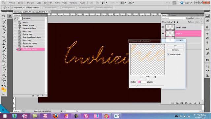Select the Move tool
The image size is (211, 119).
pyautogui.click(x=4, y=16)
